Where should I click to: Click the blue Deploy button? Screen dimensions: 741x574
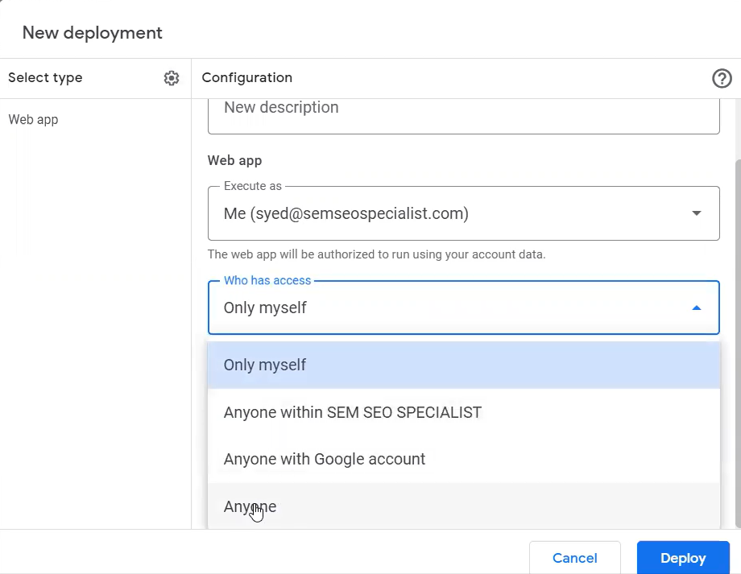683,558
